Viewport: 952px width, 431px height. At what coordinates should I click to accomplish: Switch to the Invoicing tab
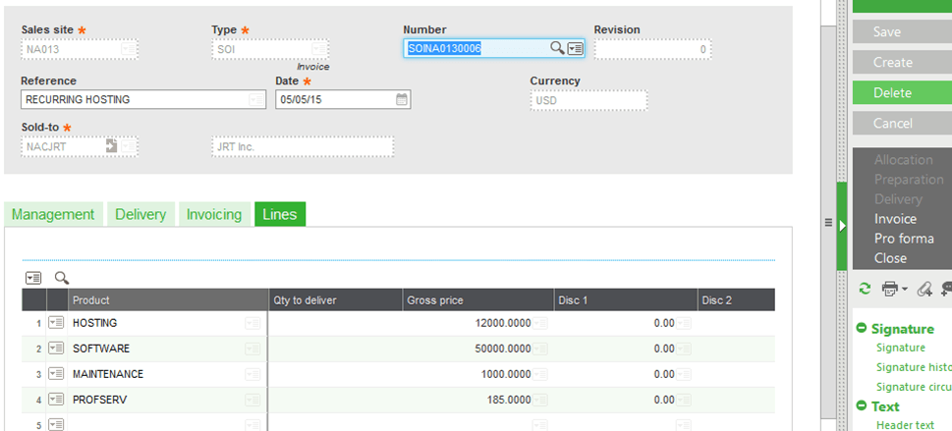tap(213, 214)
